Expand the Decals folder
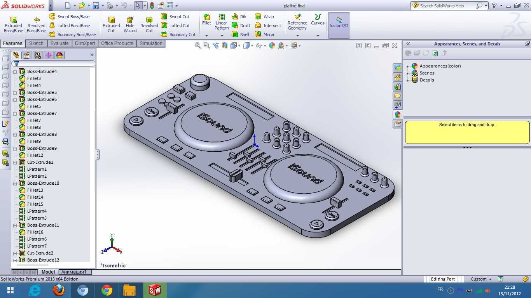The width and height of the screenshot is (531, 298). [x=407, y=80]
